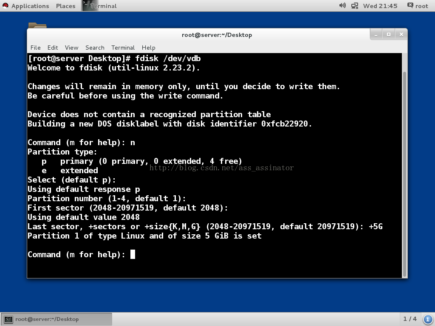Open the View menu in terminal
The width and height of the screenshot is (435, 326).
(71, 48)
